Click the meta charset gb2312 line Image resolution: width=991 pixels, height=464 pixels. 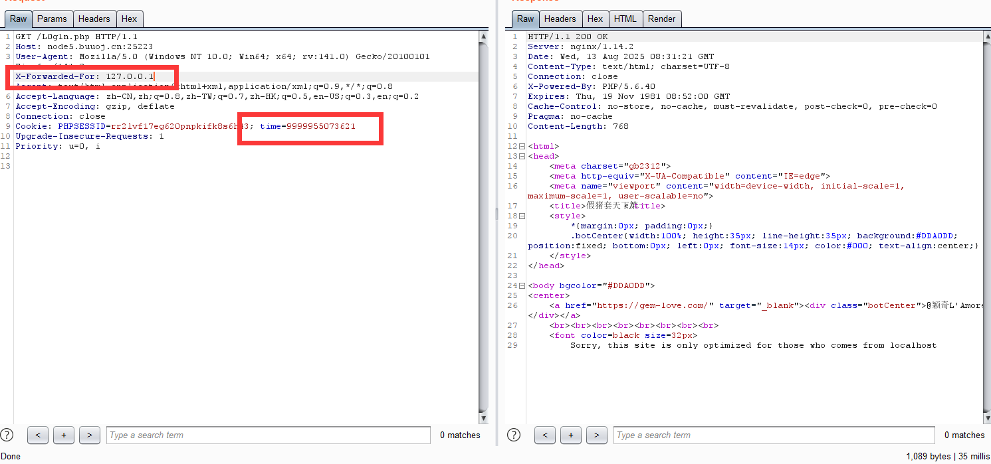click(x=610, y=166)
